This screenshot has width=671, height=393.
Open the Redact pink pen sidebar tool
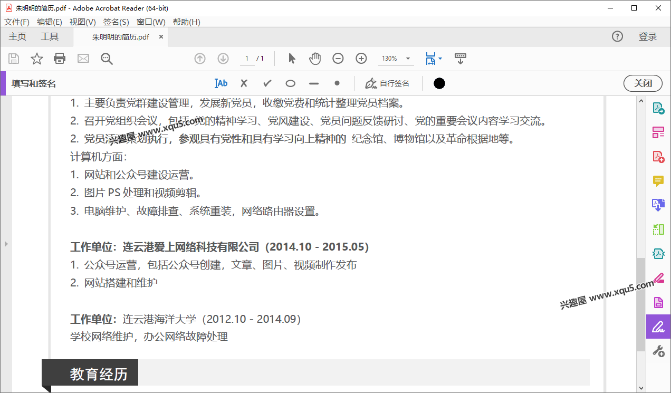point(658,278)
